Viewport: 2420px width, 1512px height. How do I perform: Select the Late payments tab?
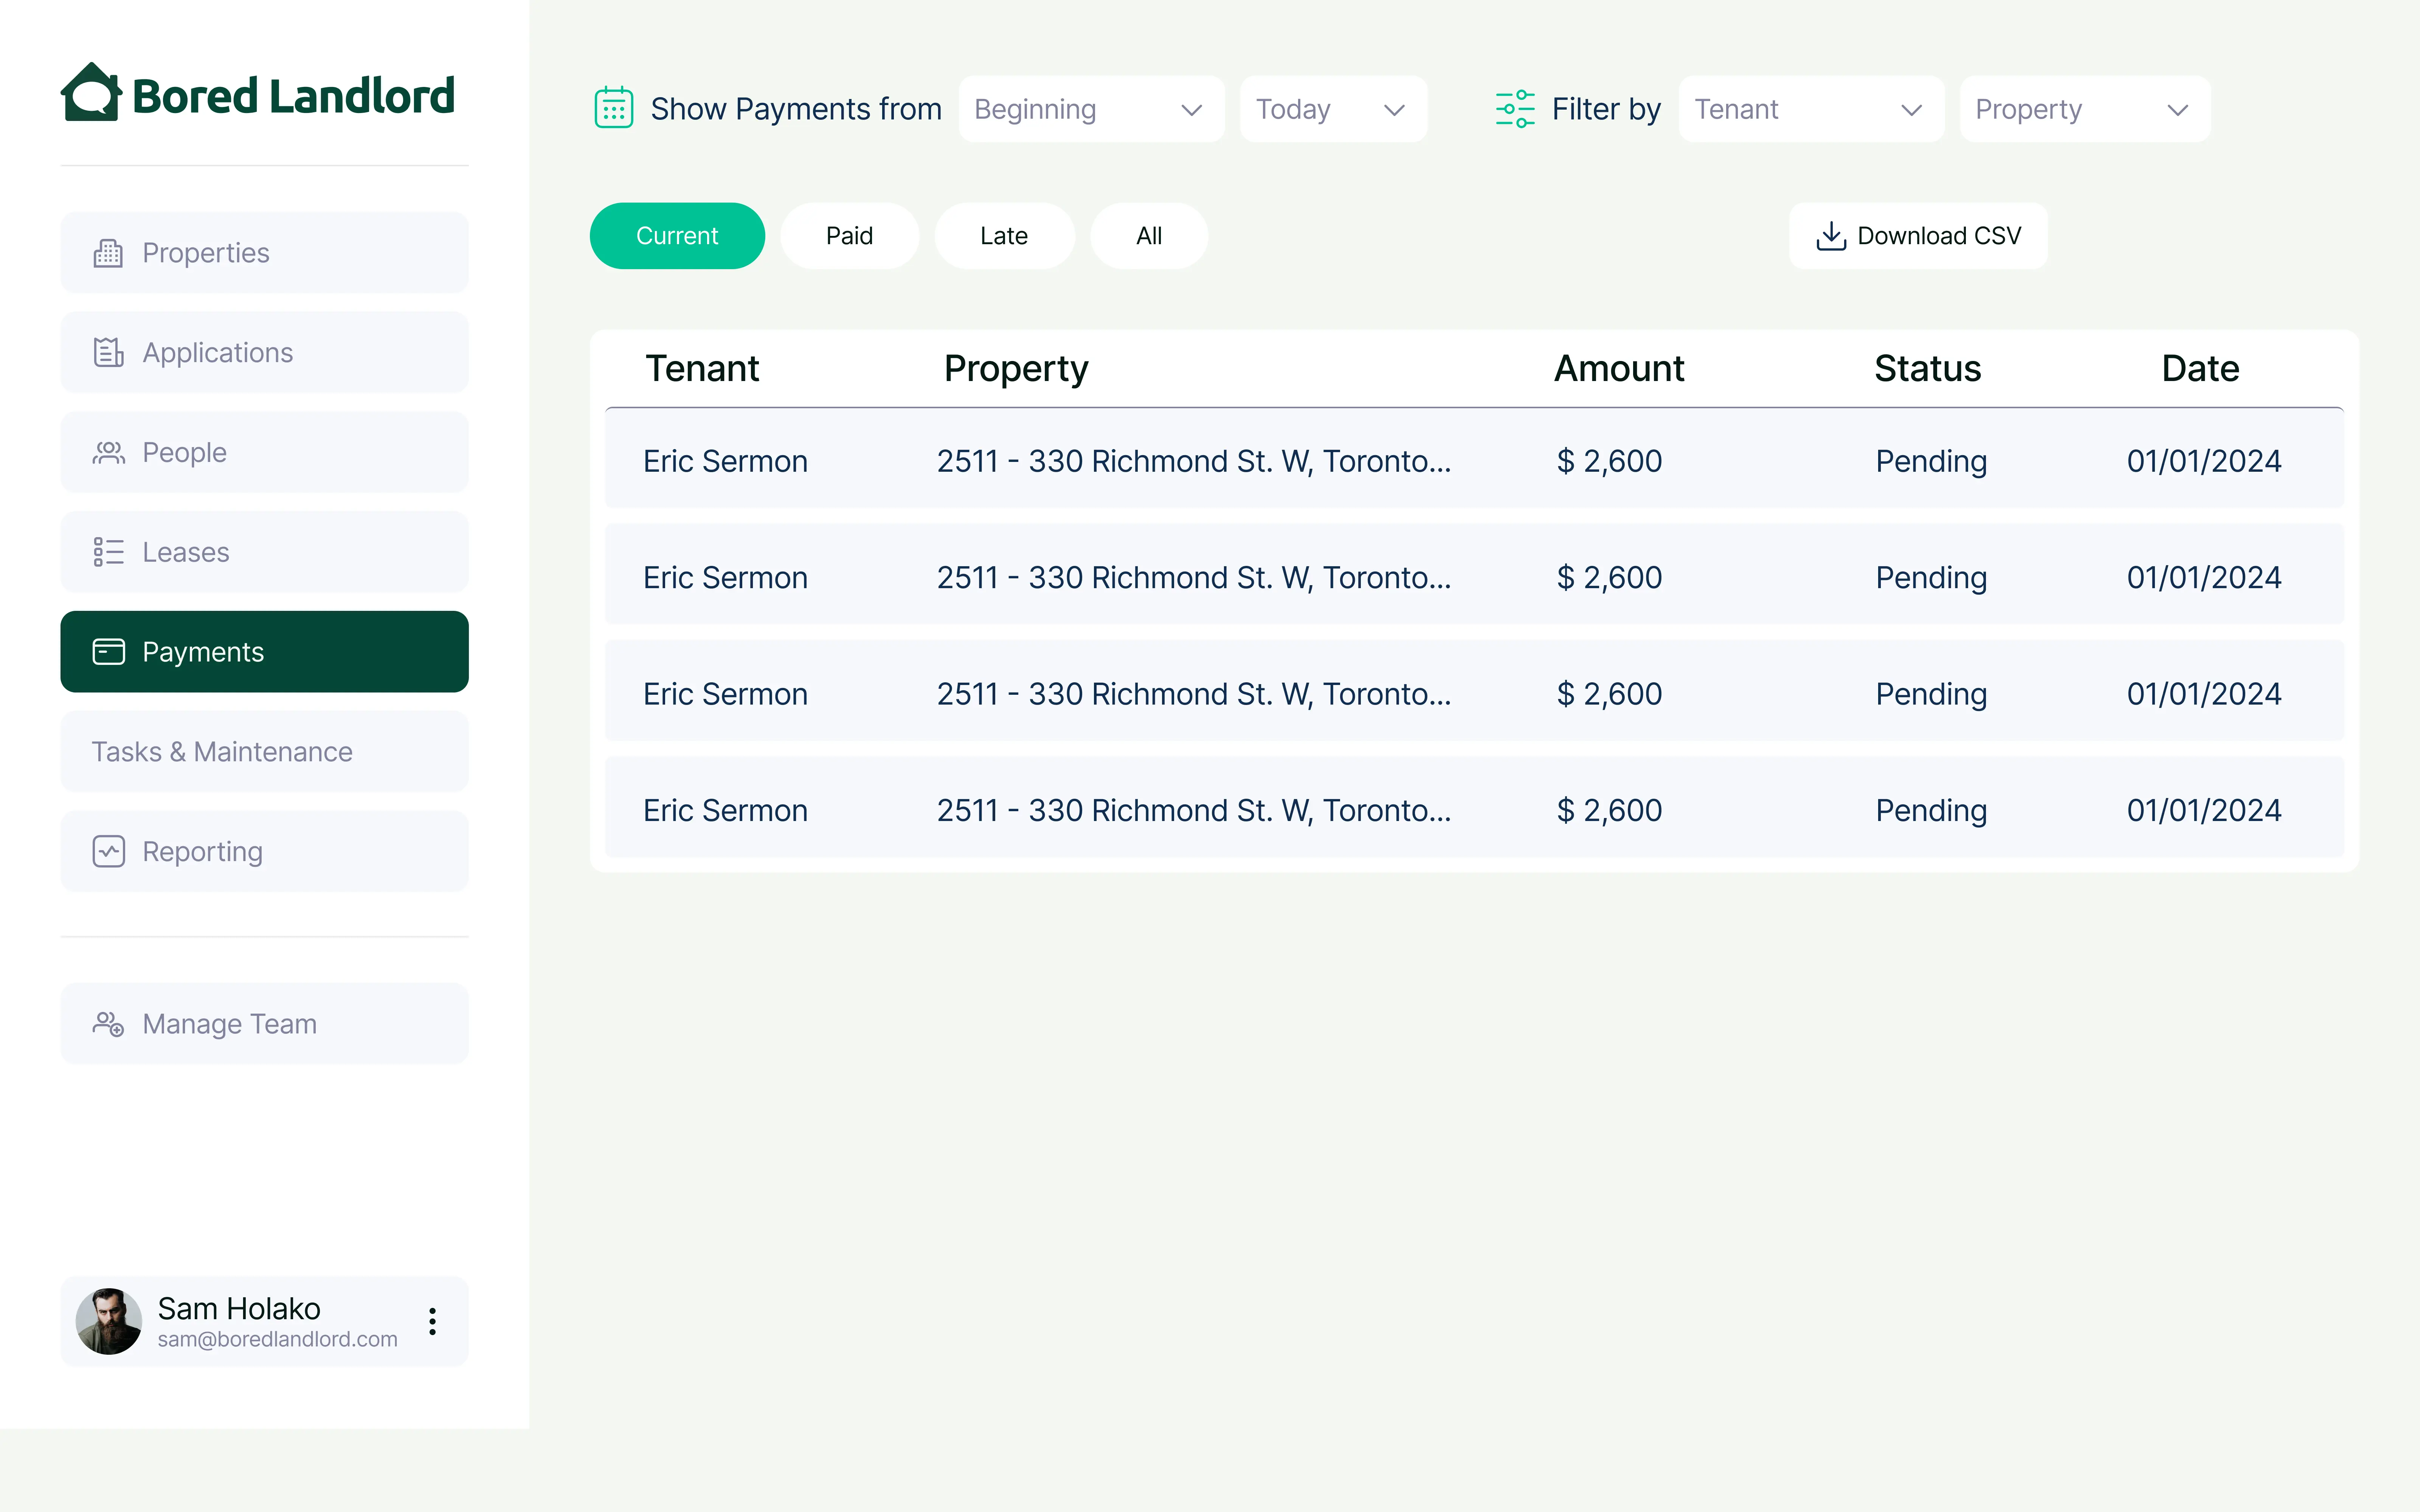point(1003,236)
